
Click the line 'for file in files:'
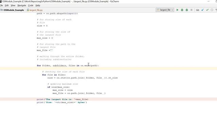tap(54, 75)
